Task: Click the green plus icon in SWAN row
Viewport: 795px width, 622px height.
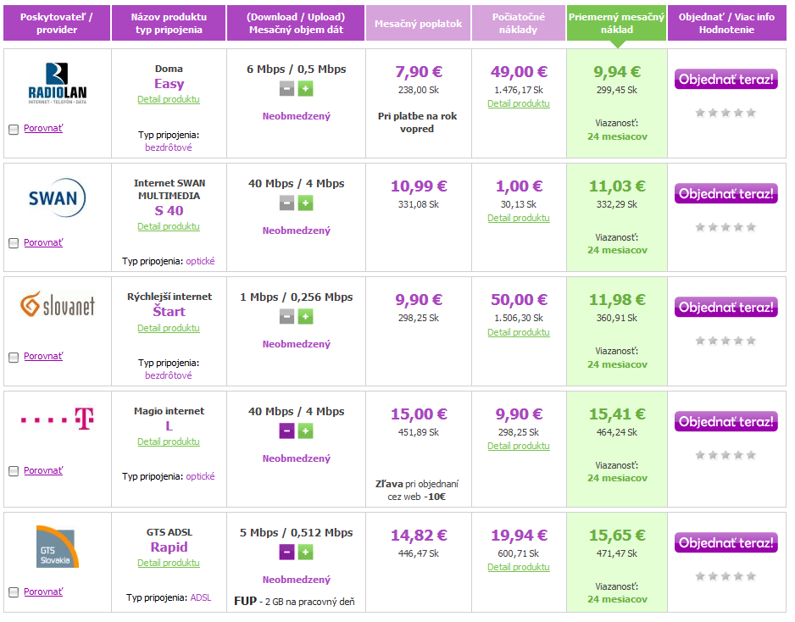Action: [305, 203]
